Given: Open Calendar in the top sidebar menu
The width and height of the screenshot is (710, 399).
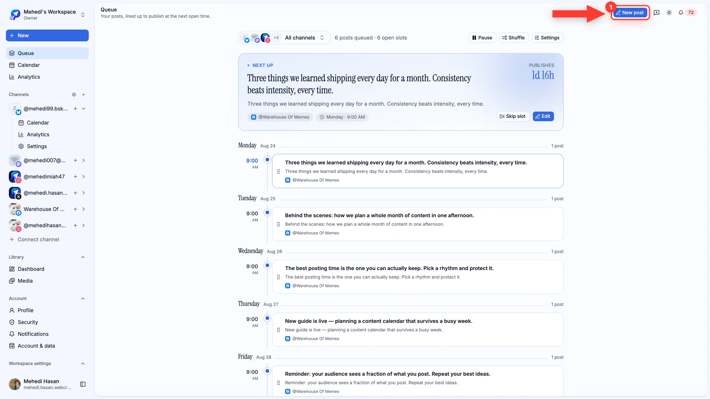Looking at the screenshot, I should [x=47, y=65].
